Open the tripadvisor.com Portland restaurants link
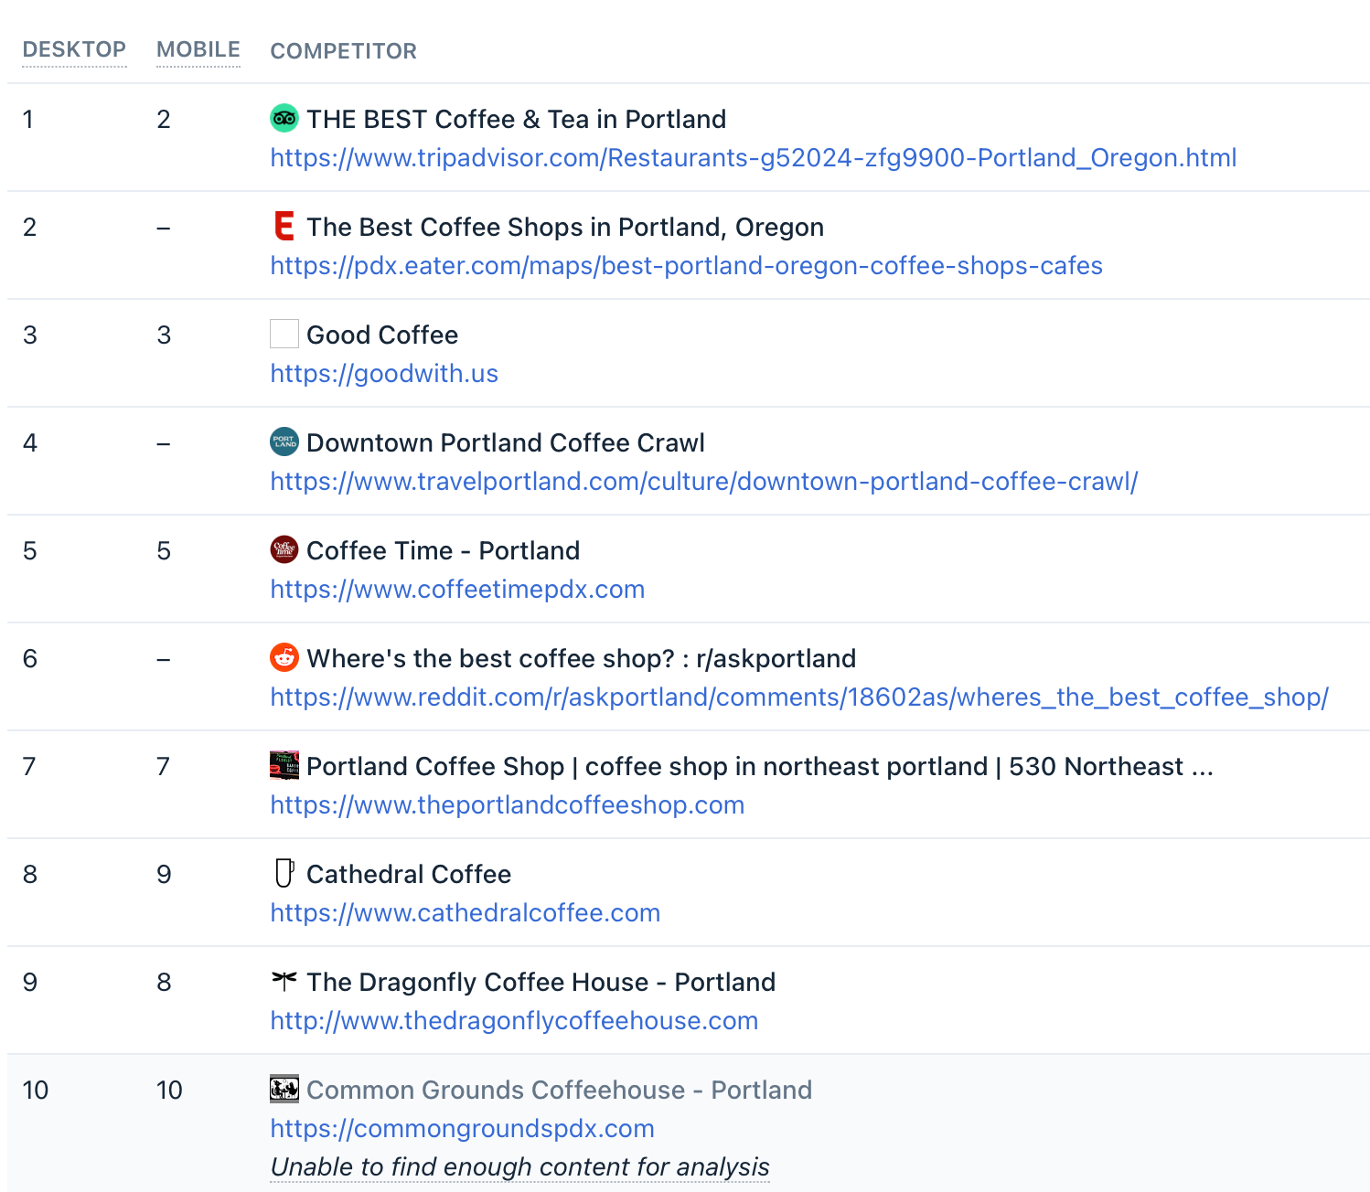The height and width of the screenshot is (1192, 1370). pos(753,158)
